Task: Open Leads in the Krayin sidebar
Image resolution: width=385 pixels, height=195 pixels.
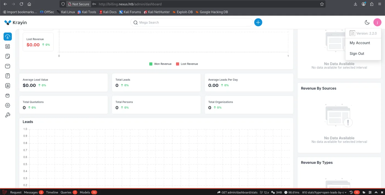Action: click(8, 46)
